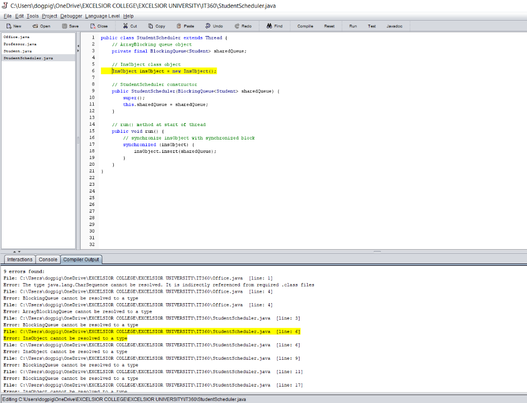Viewport: 527px width, 403px height.
Task: Undo the last edit with the toolbar icon
Action: point(214,26)
